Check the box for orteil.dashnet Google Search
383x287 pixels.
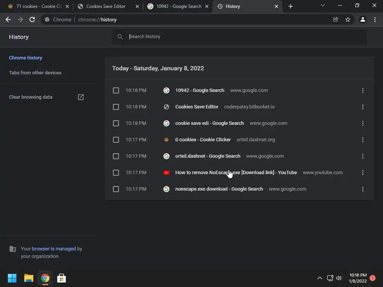click(116, 156)
